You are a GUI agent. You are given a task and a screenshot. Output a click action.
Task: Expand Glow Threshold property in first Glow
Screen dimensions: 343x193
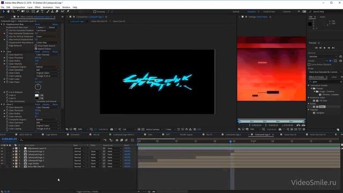point(4,58)
